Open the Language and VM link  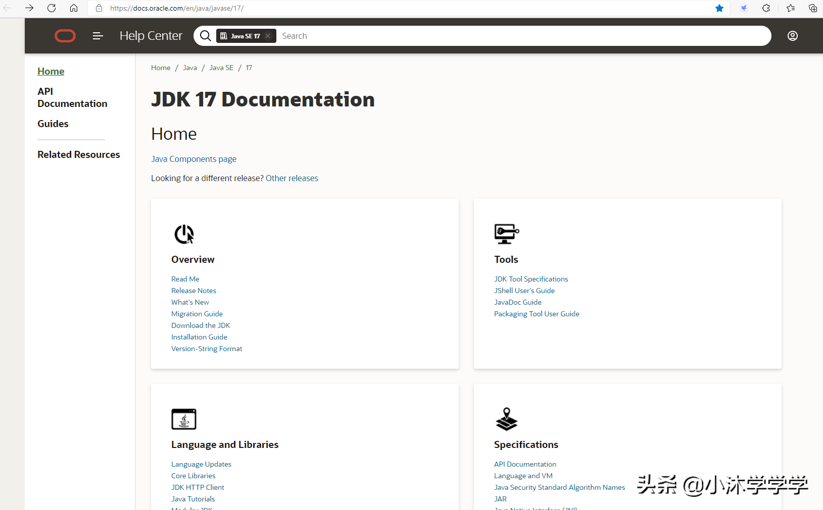pyautogui.click(x=523, y=476)
